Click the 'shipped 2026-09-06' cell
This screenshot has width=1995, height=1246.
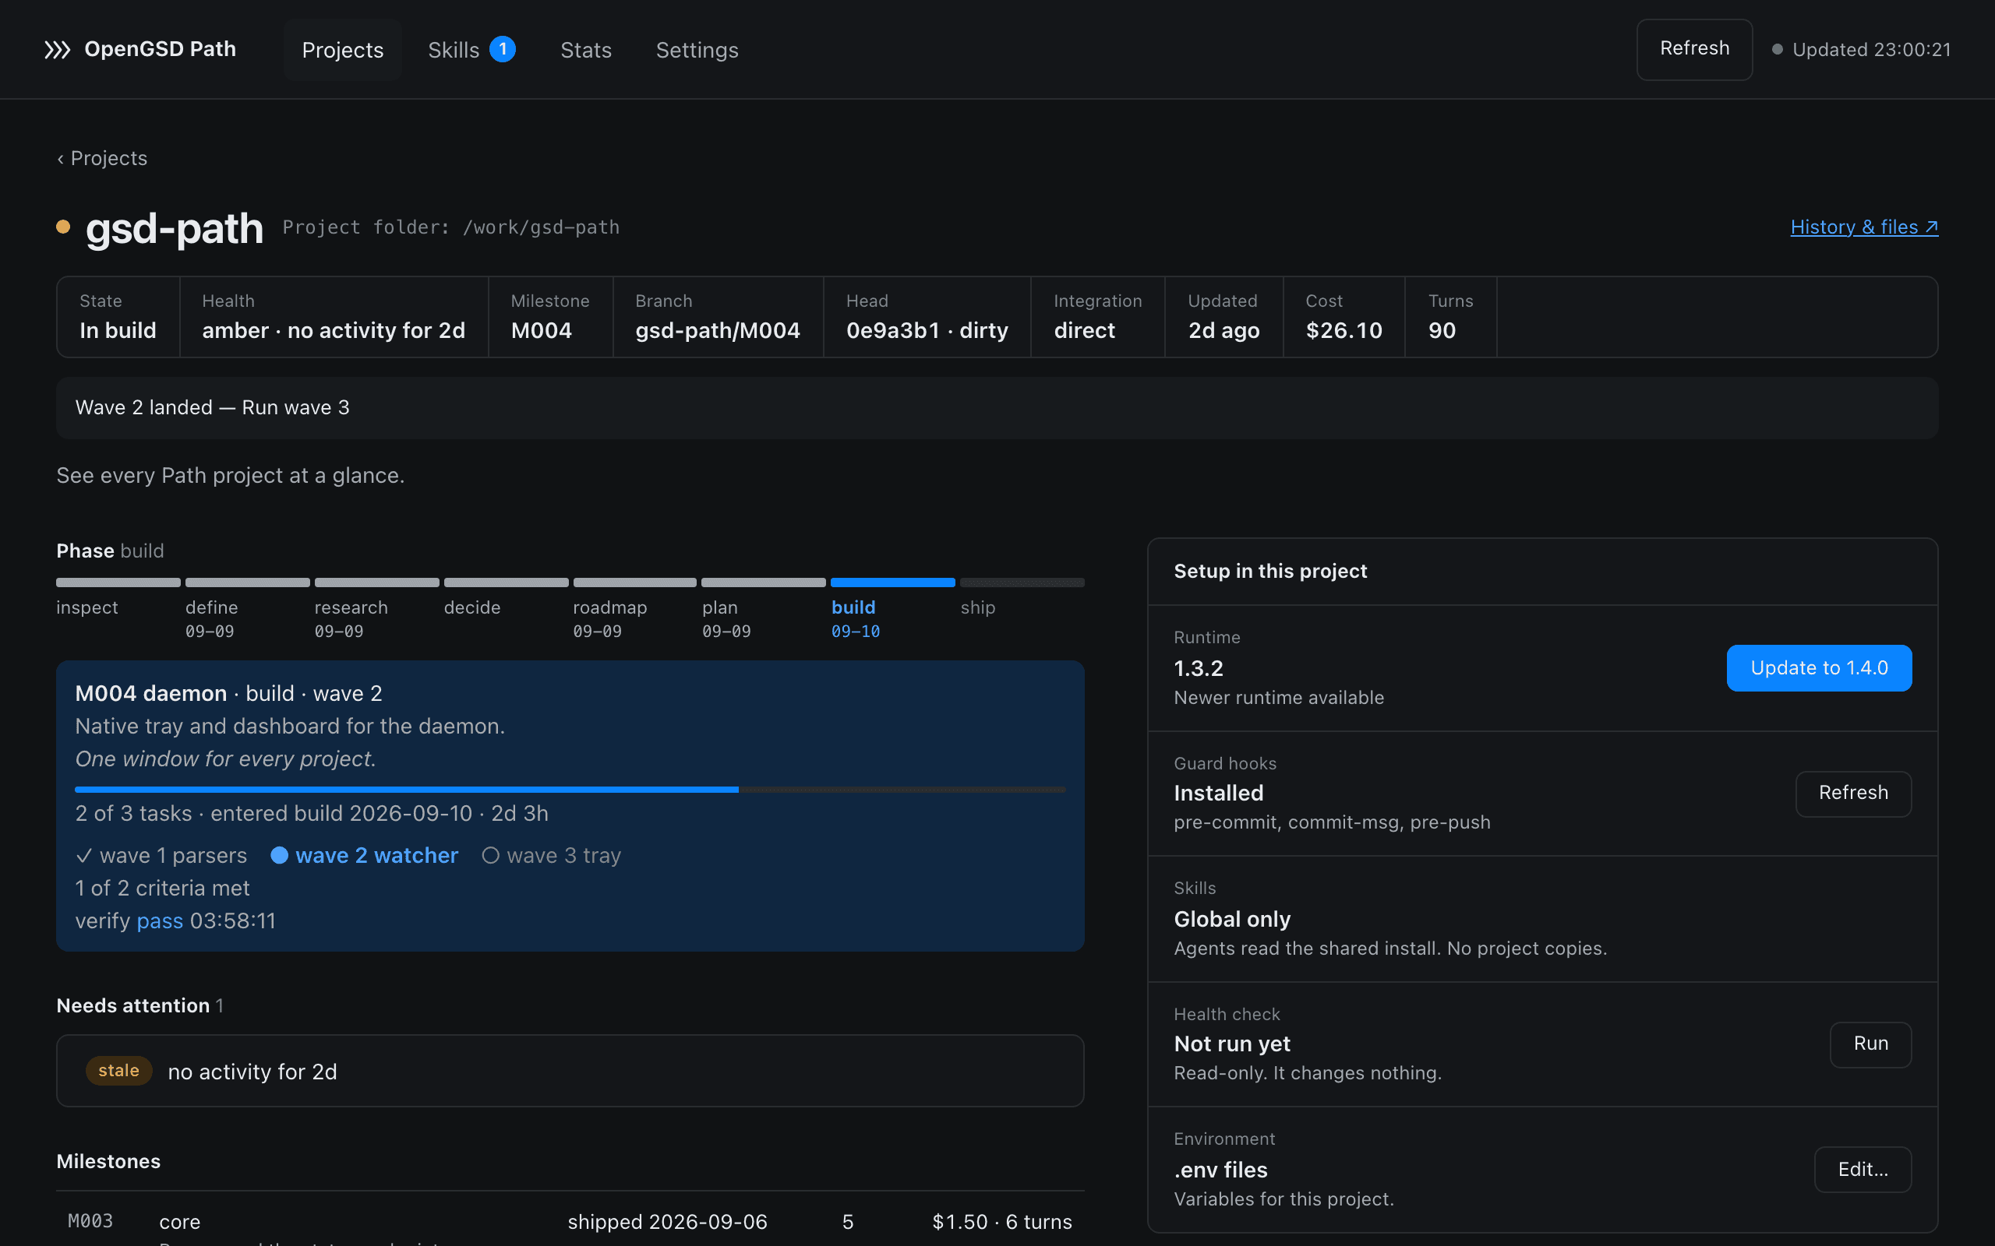click(667, 1221)
